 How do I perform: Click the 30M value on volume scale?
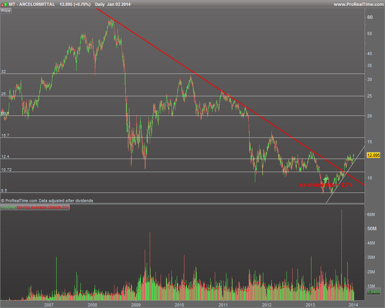371,258
